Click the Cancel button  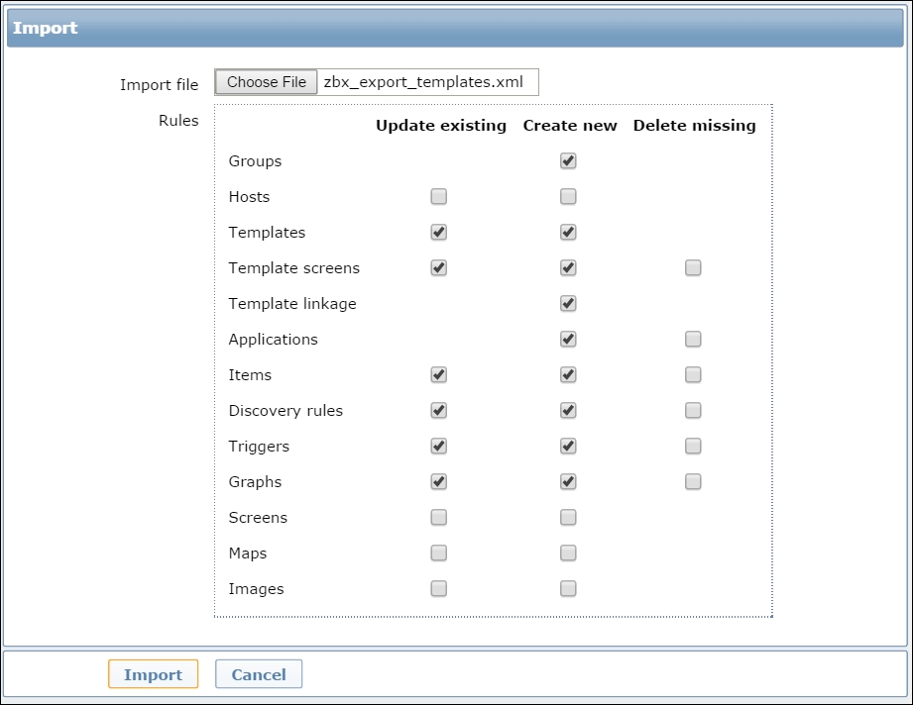(259, 674)
